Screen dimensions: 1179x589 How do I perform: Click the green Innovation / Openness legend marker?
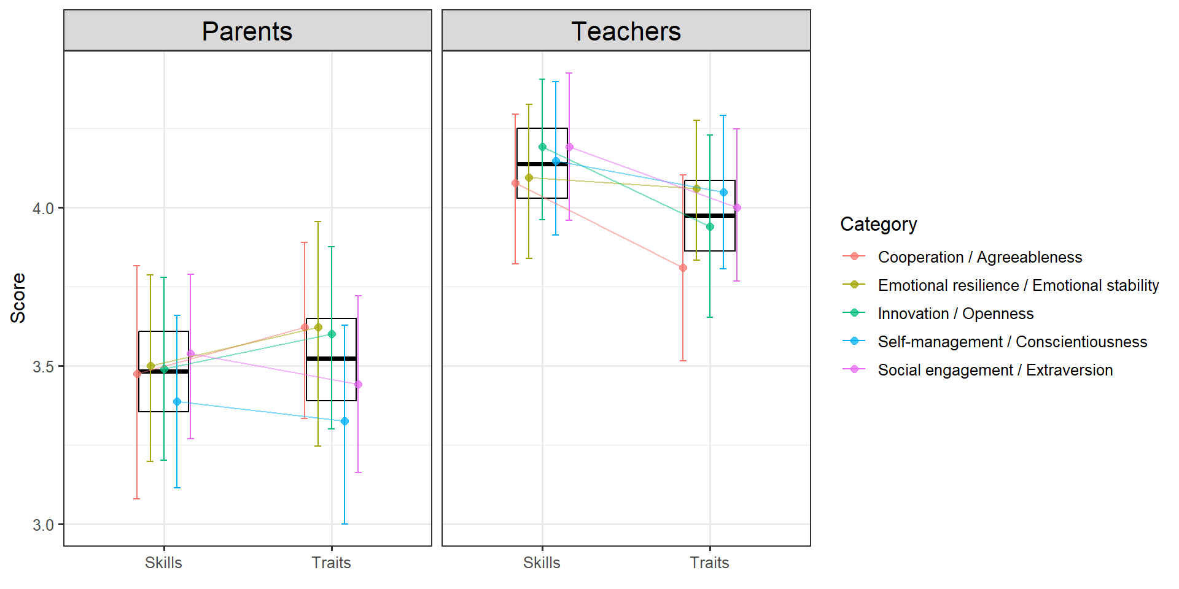(x=854, y=313)
